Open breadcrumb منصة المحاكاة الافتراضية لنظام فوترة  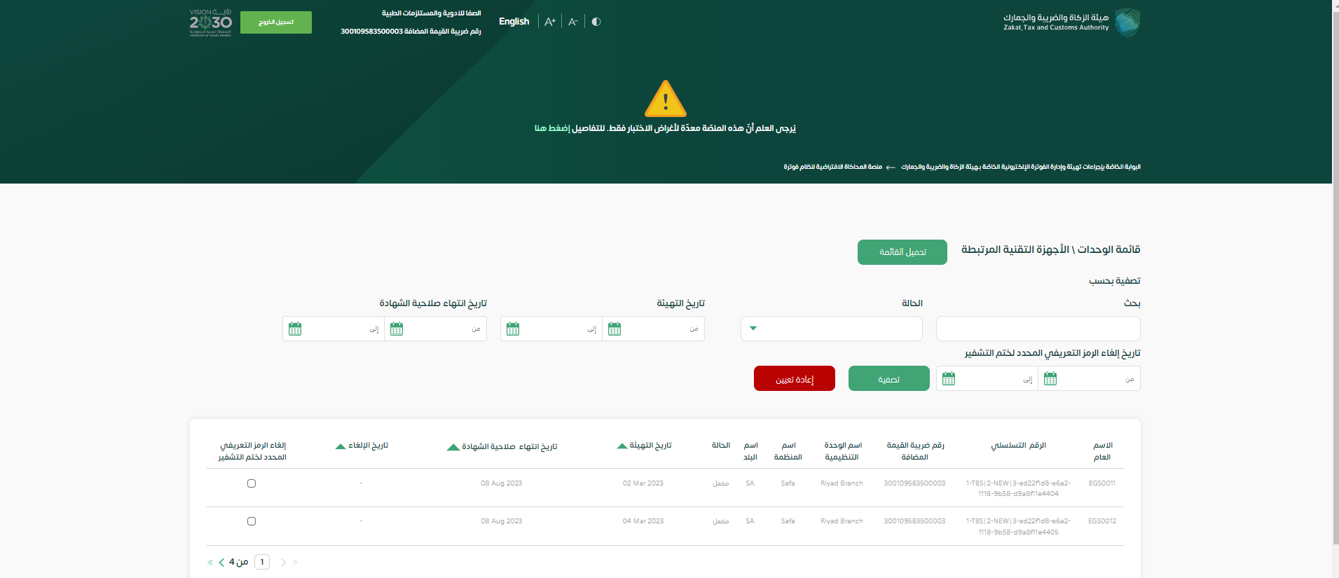point(832,167)
